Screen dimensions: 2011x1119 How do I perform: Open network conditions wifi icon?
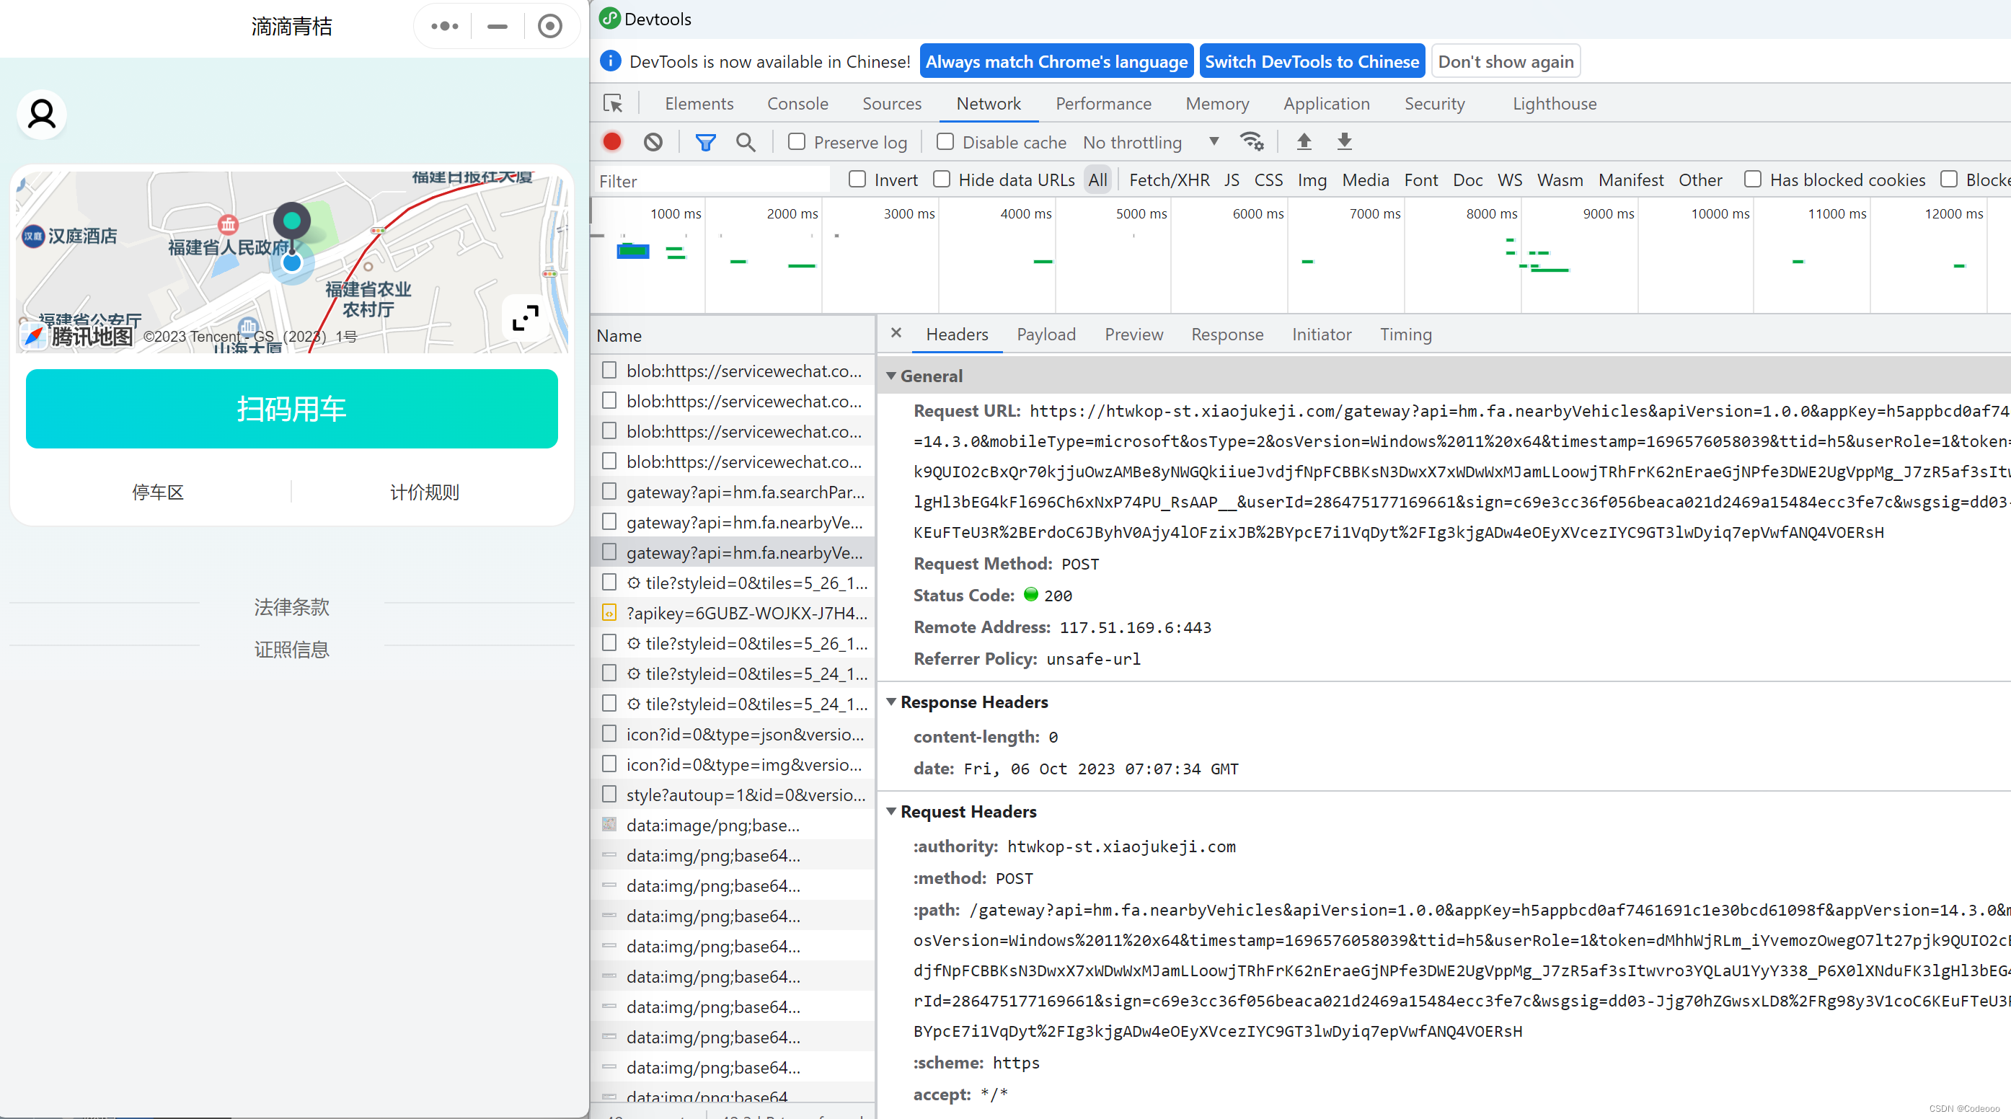(x=1252, y=141)
